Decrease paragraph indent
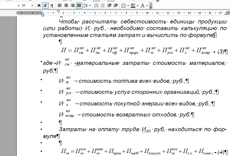 click(109, 6)
